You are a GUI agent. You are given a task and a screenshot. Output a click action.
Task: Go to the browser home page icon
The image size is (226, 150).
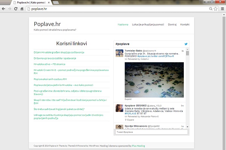[22, 9]
